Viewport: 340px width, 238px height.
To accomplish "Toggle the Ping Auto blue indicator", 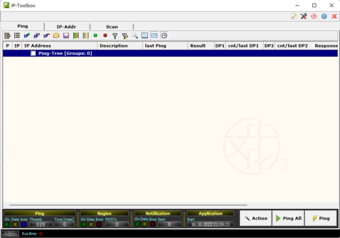I will tap(24, 224).
